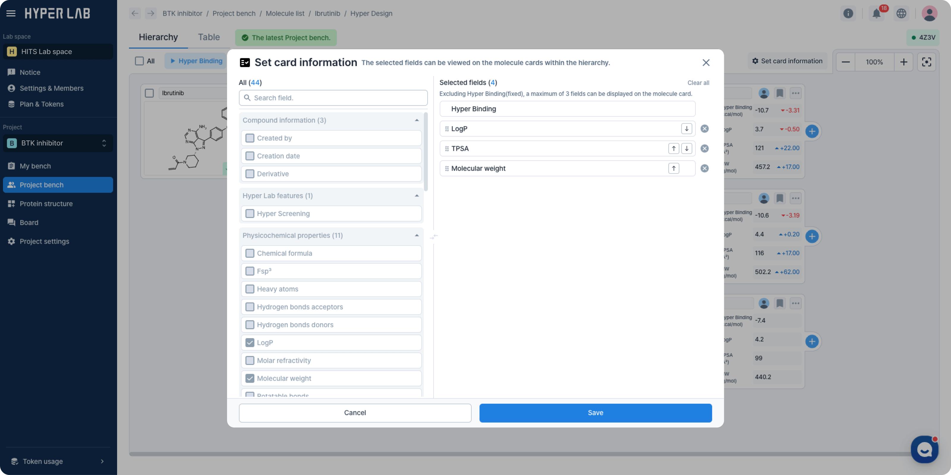Move TPSA field up
Viewport: 951px width, 475px height.
pyautogui.click(x=673, y=149)
